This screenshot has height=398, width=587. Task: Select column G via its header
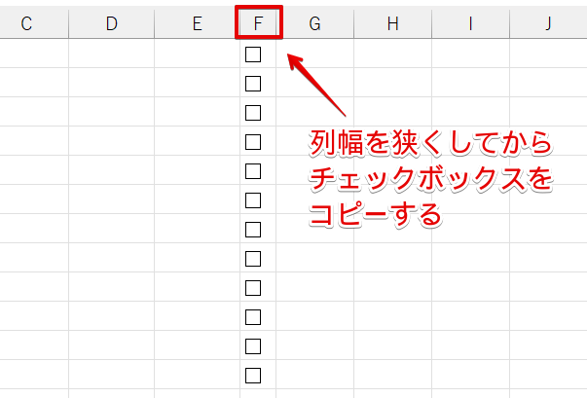(x=315, y=24)
